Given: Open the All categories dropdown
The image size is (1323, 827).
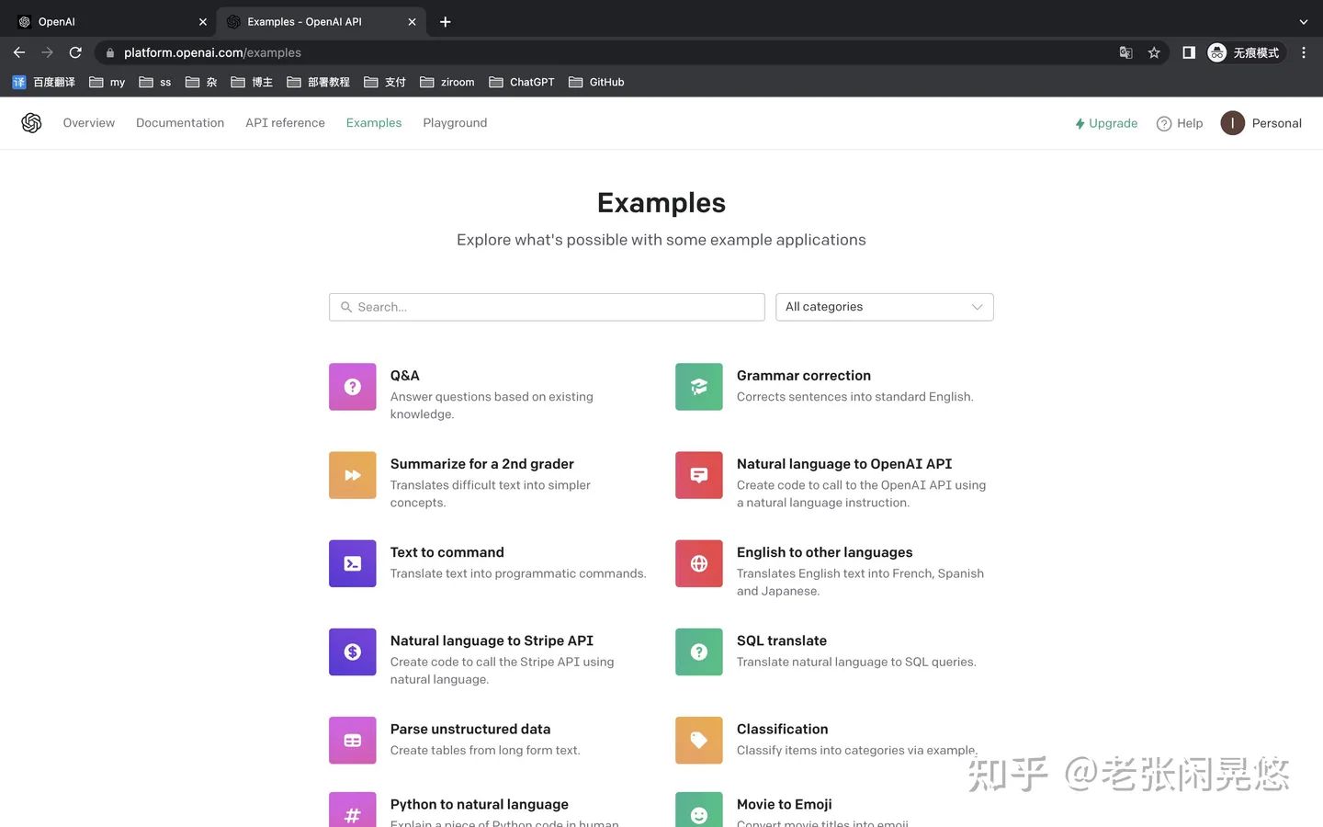Looking at the screenshot, I should tap(883, 306).
